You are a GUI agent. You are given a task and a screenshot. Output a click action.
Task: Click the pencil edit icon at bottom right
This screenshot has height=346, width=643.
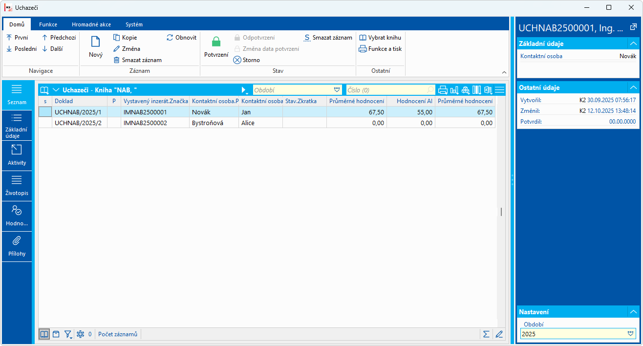tap(499, 334)
